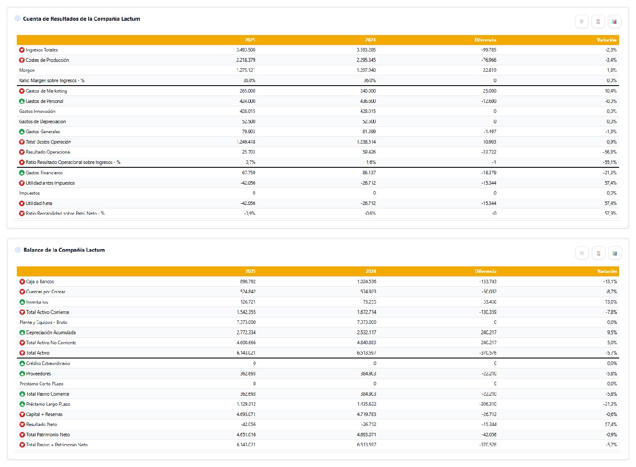Click the green up indicator beside Préstamo Largo Plazo
Screen dimensions: 636x467
[22, 404]
